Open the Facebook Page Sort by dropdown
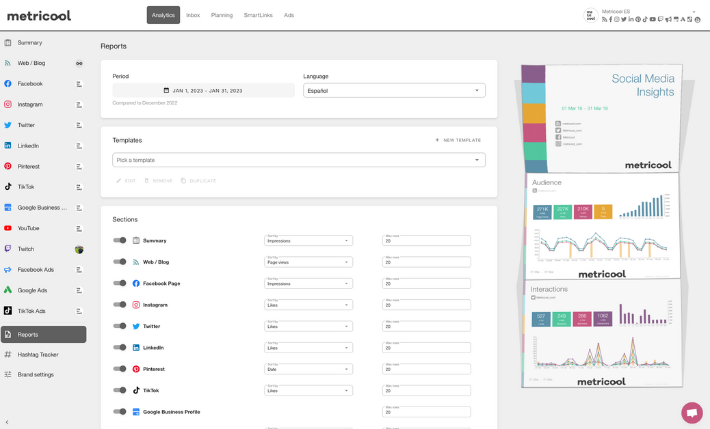The height and width of the screenshot is (429, 710). pyautogui.click(x=308, y=283)
